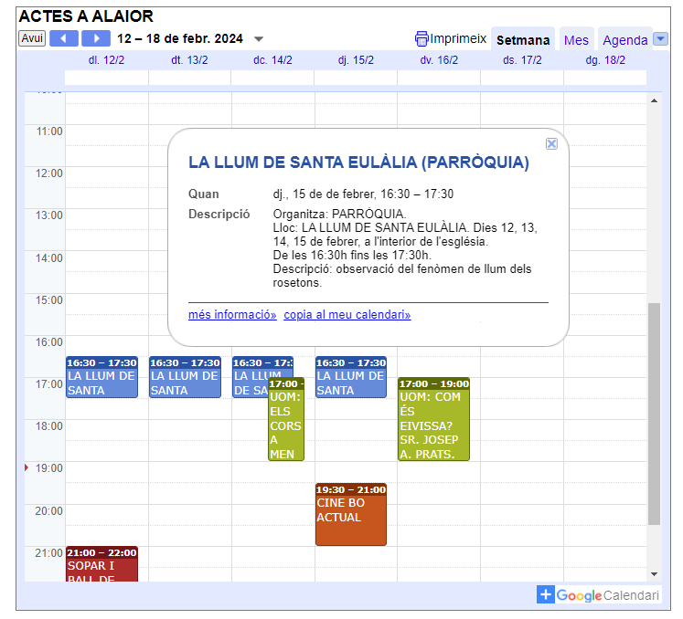Click 'copia al meu calendari' link

coord(347,315)
